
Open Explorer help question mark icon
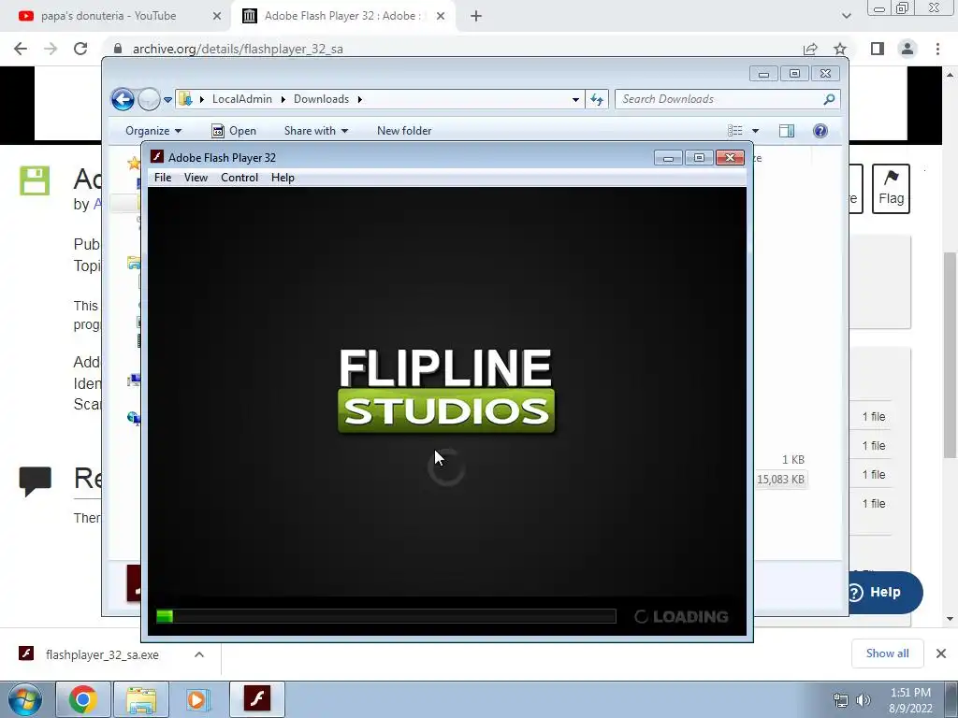(820, 131)
